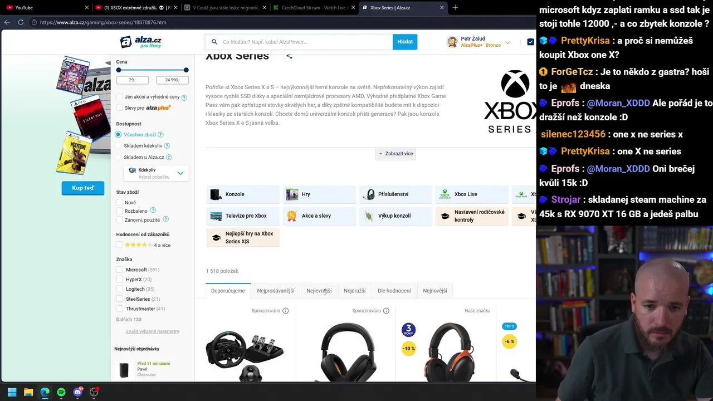Tick the Slevy pro alzaplus+ checkbox
The width and height of the screenshot is (713, 401).
(x=119, y=108)
